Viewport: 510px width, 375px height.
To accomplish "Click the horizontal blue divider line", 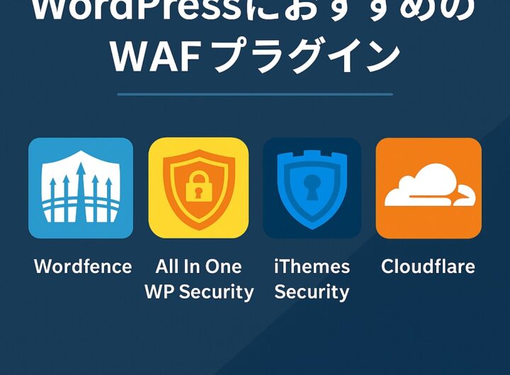I will tap(255, 94).
